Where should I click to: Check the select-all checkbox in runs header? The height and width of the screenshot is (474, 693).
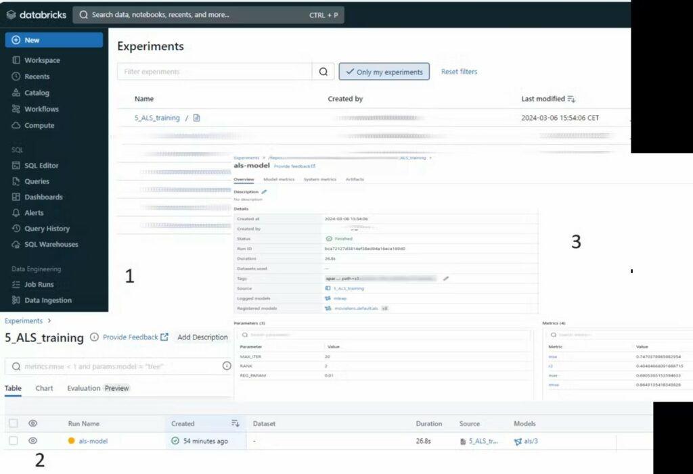click(x=13, y=423)
